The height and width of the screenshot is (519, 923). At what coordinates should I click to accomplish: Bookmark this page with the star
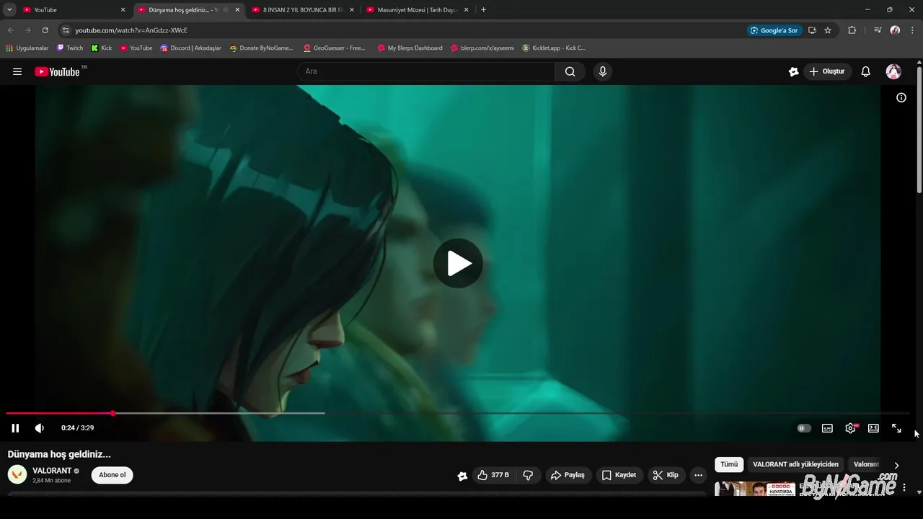pos(828,30)
